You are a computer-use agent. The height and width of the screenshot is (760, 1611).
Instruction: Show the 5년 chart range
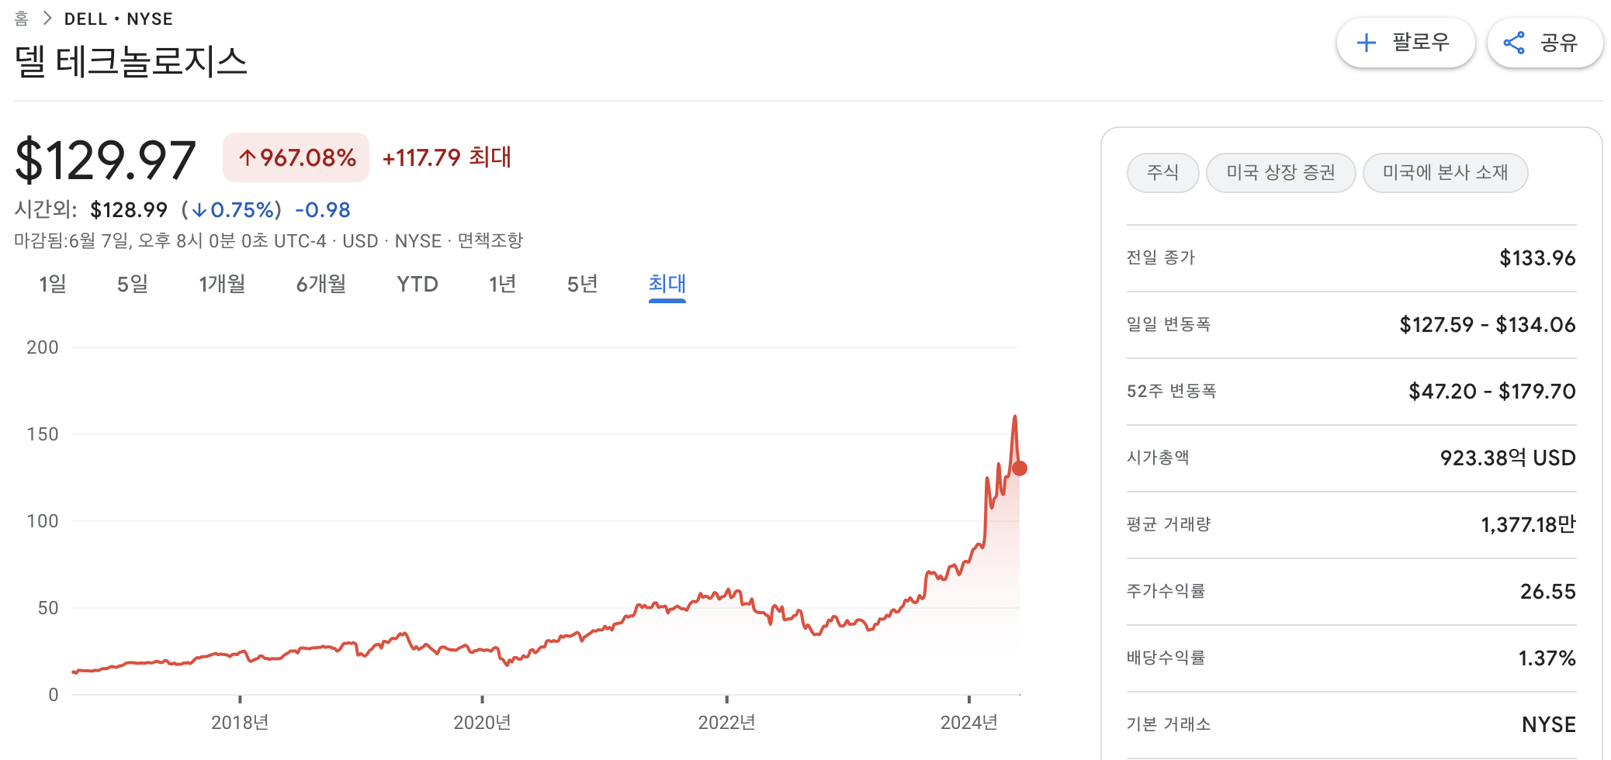[583, 284]
